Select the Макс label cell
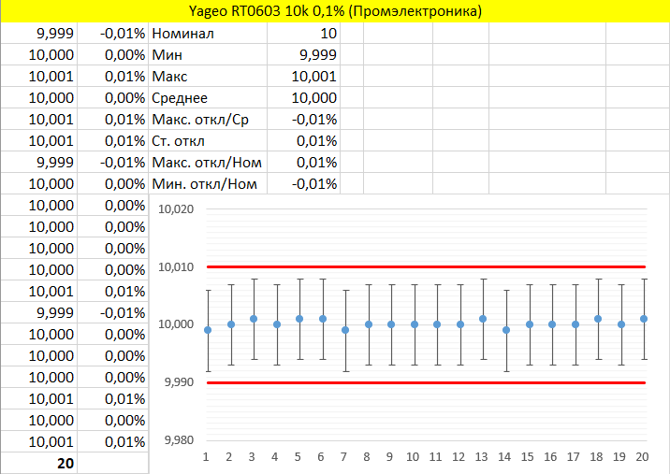The height and width of the screenshot is (474, 670). click(208, 77)
